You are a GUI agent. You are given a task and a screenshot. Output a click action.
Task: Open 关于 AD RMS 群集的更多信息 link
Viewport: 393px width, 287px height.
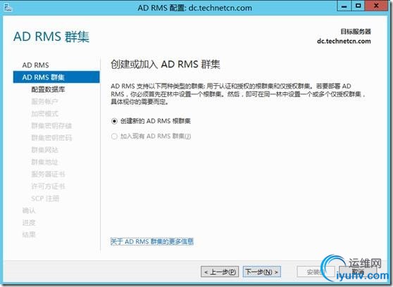coord(152,241)
